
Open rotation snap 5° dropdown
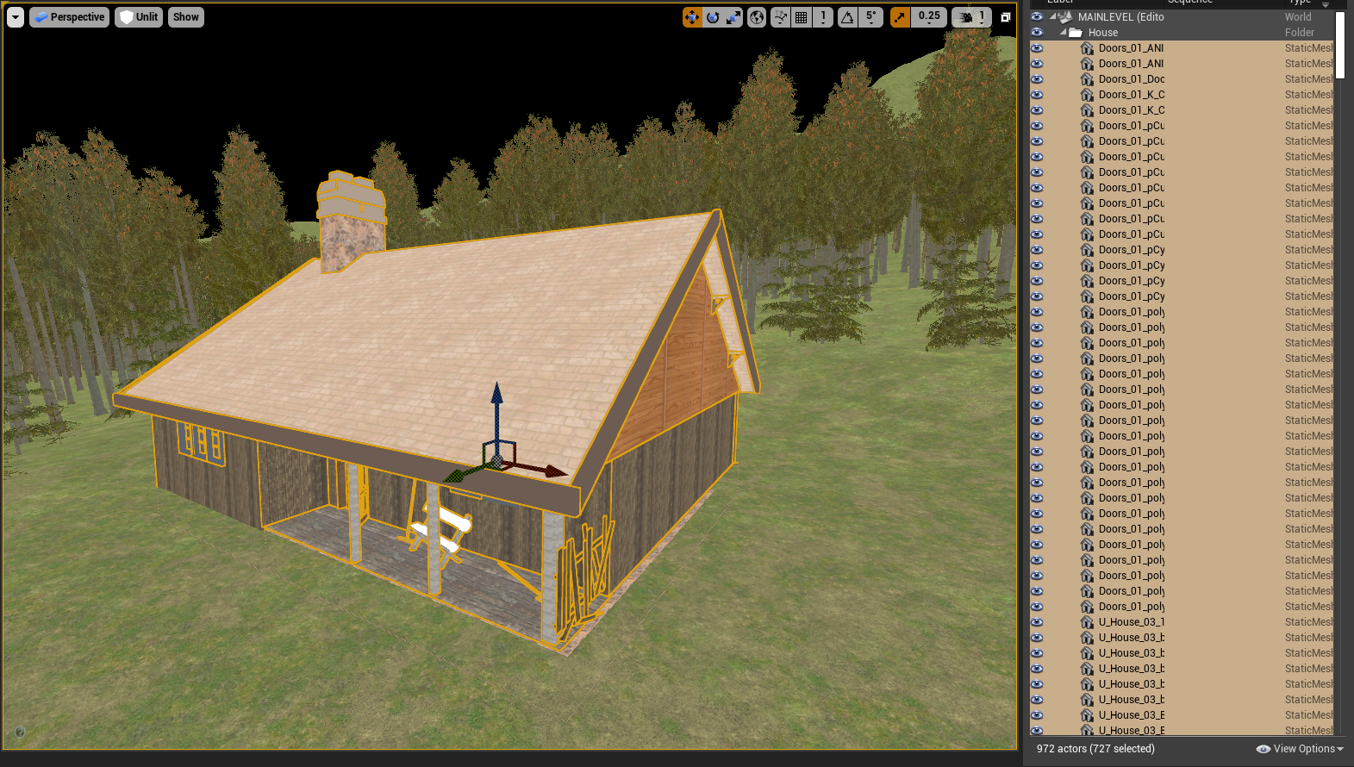pyautogui.click(x=870, y=17)
